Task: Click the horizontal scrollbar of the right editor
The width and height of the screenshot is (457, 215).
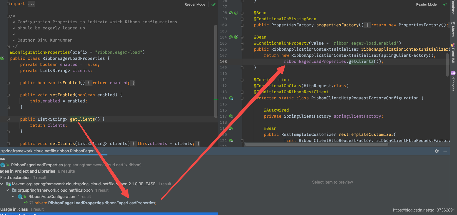Action: [316, 144]
